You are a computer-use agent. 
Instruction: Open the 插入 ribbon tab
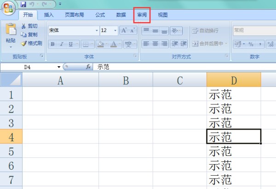click(49, 15)
